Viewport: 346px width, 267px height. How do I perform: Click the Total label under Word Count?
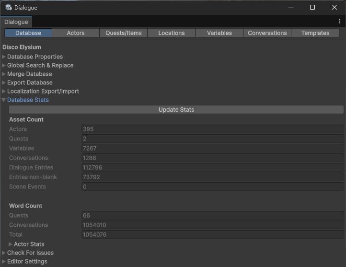(x=16, y=234)
